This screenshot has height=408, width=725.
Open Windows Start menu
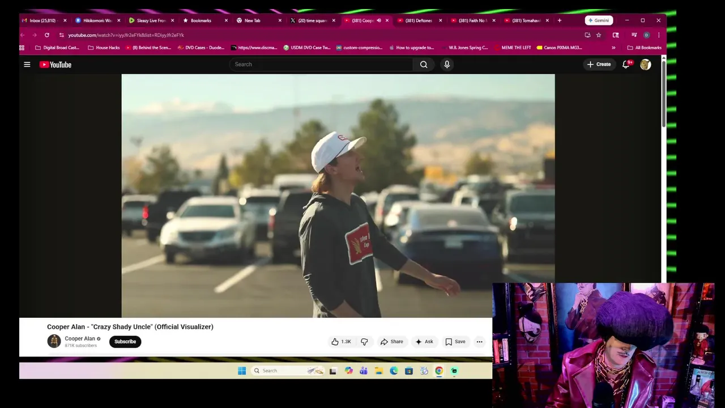[x=242, y=371]
